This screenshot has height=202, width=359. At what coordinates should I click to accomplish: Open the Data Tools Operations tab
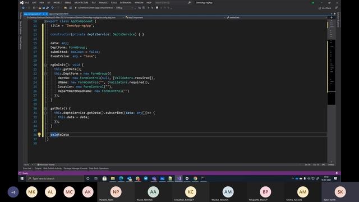(x=99, y=168)
